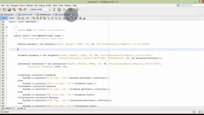Close the Lezione11.java tab

[x=35, y=14]
